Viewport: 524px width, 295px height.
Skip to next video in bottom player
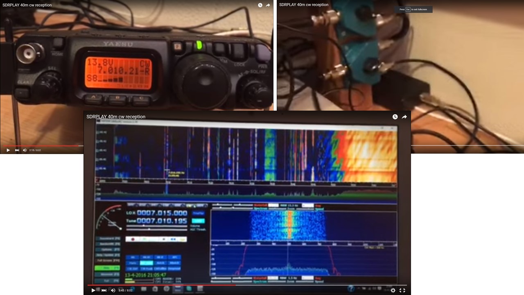[x=104, y=290]
